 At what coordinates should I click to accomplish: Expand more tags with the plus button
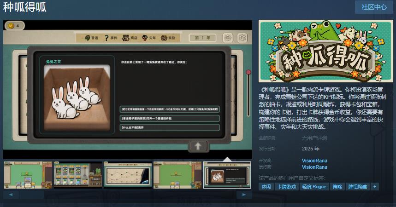pyautogui.click(x=375, y=187)
